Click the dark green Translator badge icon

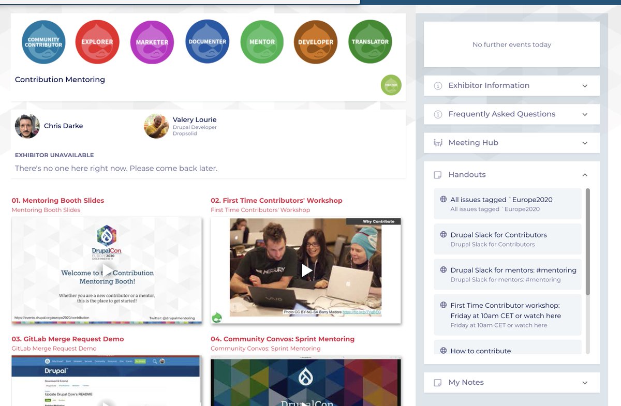click(370, 42)
